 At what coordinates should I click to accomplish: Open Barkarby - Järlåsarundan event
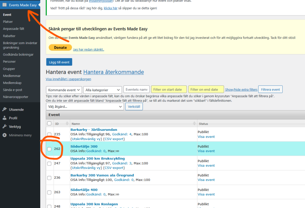[94, 130]
